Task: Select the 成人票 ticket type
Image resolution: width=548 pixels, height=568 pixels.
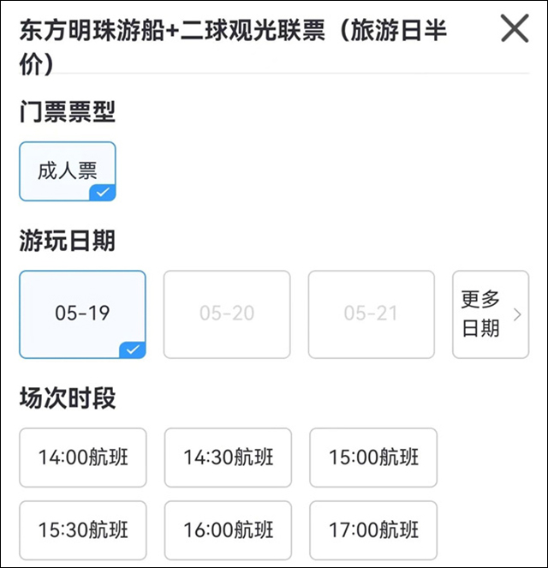Action: click(x=67, y=170)
